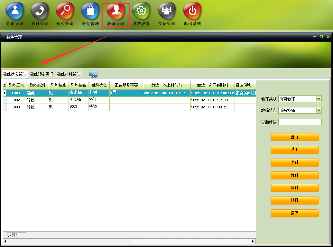Click the 上钟 button
The width and height of the screenshot is (333, 247).
295,162
